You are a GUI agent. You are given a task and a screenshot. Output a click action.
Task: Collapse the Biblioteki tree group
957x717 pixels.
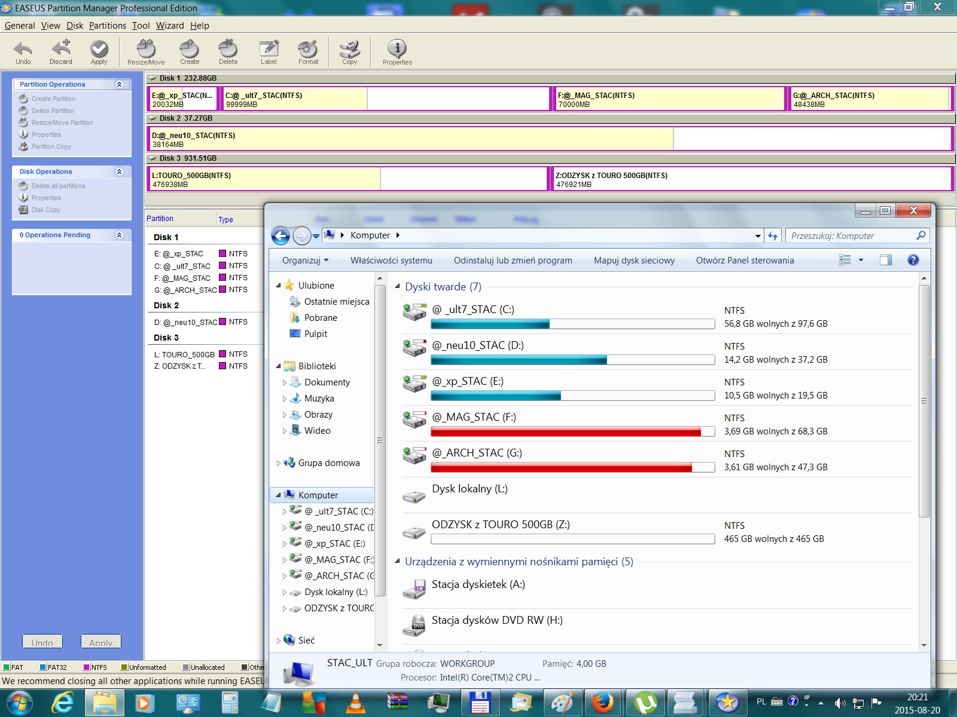pyautogui.click(x=278, y=366)
